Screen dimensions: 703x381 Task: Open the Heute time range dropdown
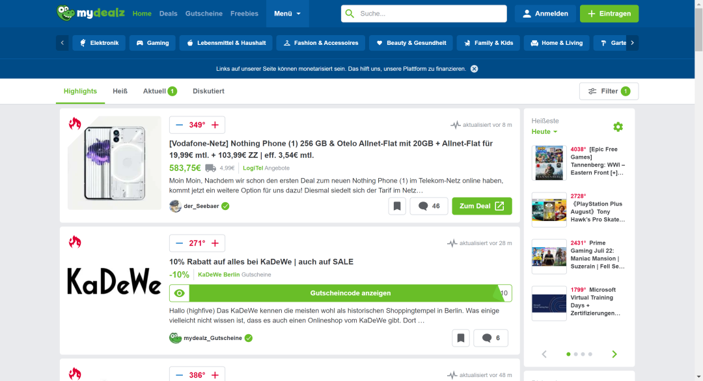tap(545, 131)
